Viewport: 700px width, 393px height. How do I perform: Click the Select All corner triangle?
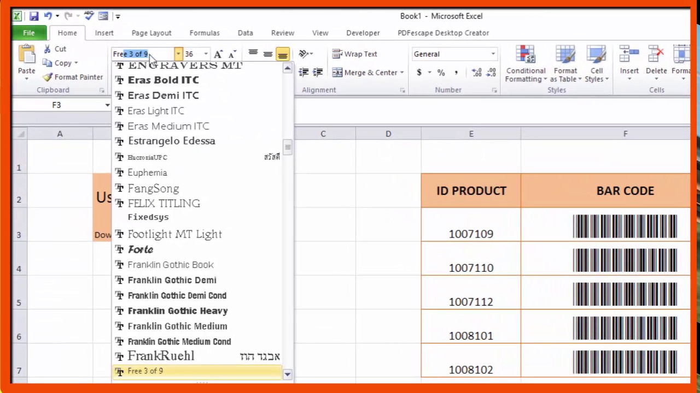coord(20,134)
